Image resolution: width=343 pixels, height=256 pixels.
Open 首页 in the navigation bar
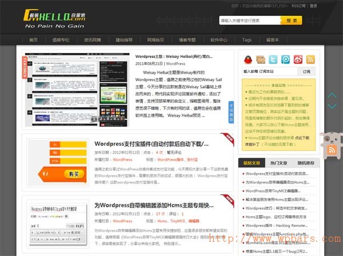34,40
